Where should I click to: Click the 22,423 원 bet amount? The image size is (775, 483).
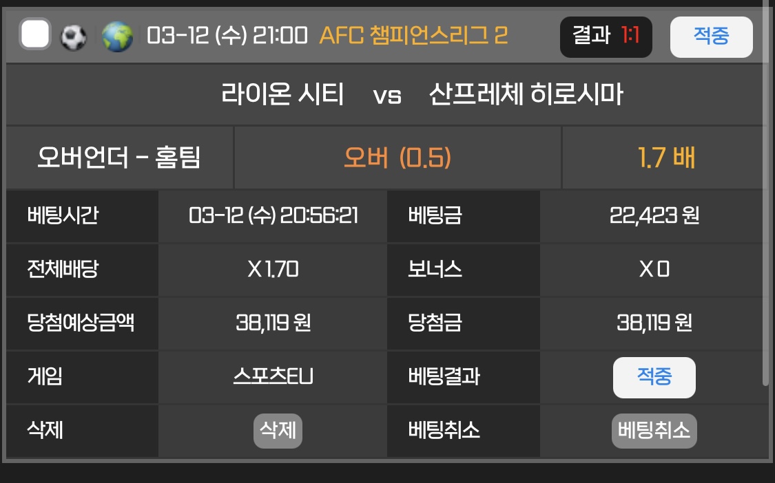coord(654,215)
